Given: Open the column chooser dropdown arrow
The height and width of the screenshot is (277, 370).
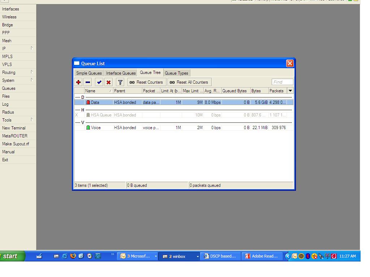Looking at the screenshot, I should [x=290, y=91].
